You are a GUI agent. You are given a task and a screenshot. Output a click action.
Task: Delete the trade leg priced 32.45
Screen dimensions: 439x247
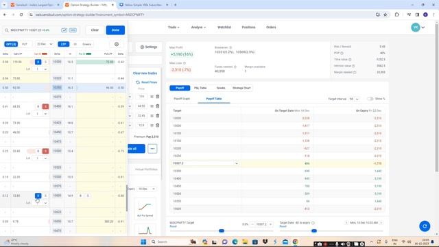pyautogui.click(x=158, y=116)
